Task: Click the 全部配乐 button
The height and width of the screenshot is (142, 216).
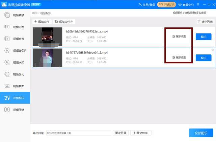Action: [x=201, y=133]
